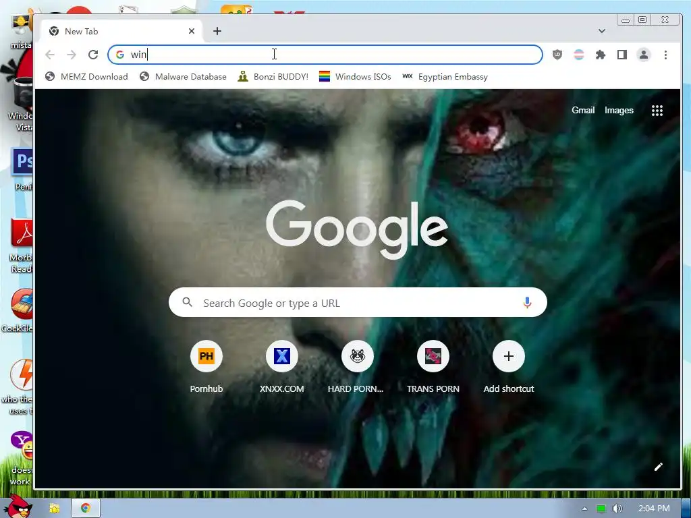This screenshot has height=518, width=691.
Task: Toggle the side panel icon
Action: [621, 55]
